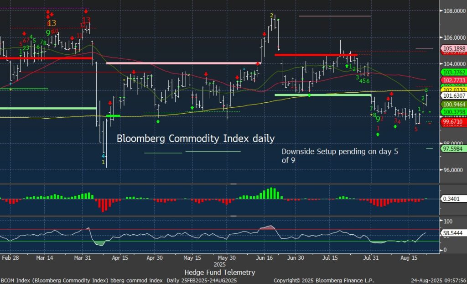Click the red down arrow before the June peak
Viewport: 467px width, 284px height.
(x=265, y=34)
